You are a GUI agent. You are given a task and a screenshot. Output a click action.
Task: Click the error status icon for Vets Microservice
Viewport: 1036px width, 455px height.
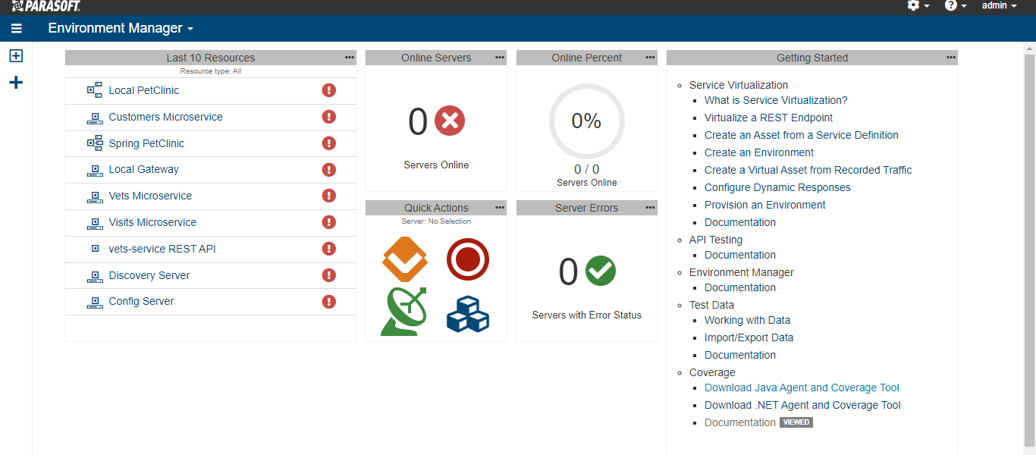[329, 196]
